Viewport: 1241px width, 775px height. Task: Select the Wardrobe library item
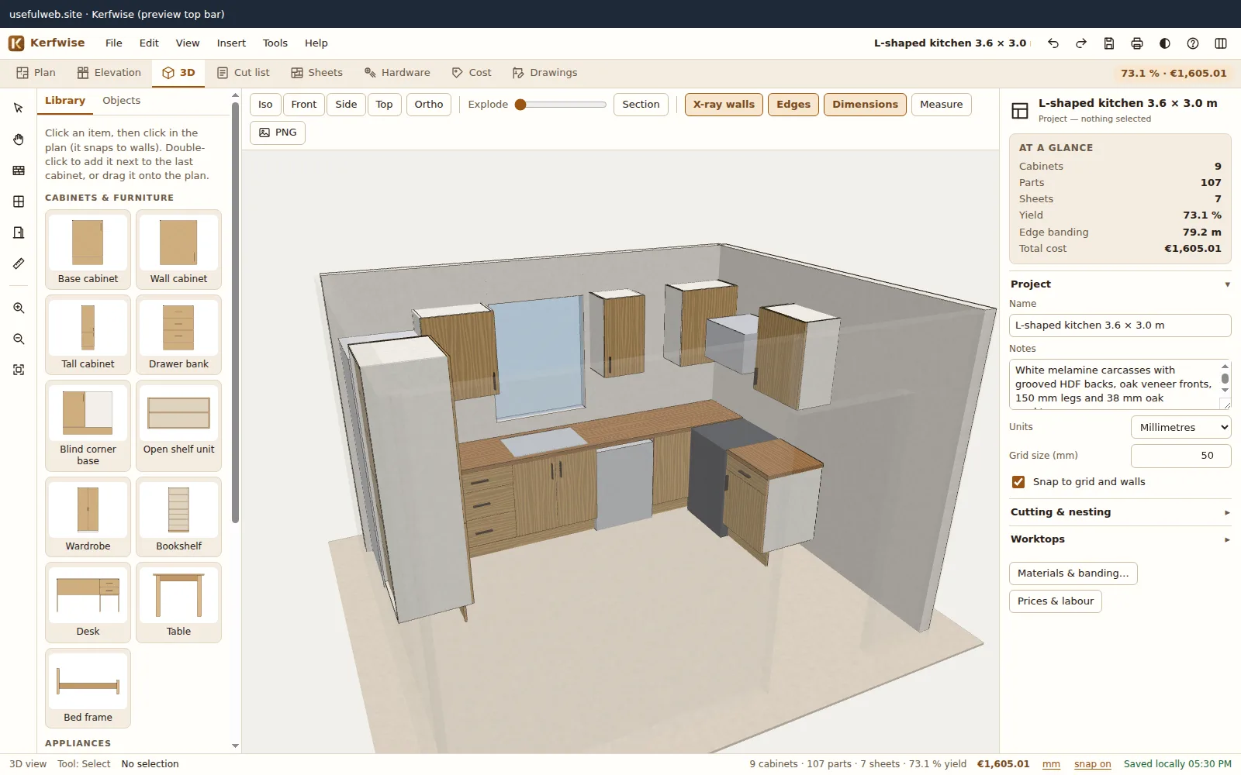coord(88,517)
